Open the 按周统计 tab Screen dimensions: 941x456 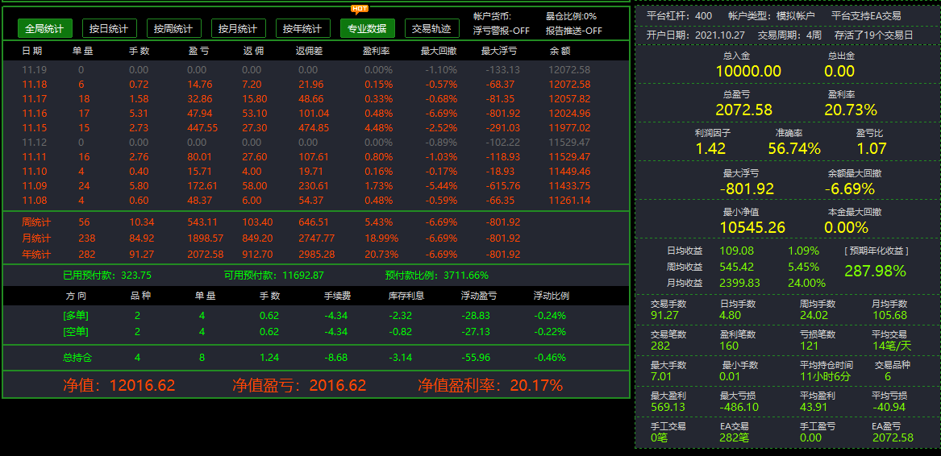coord(173,28)
